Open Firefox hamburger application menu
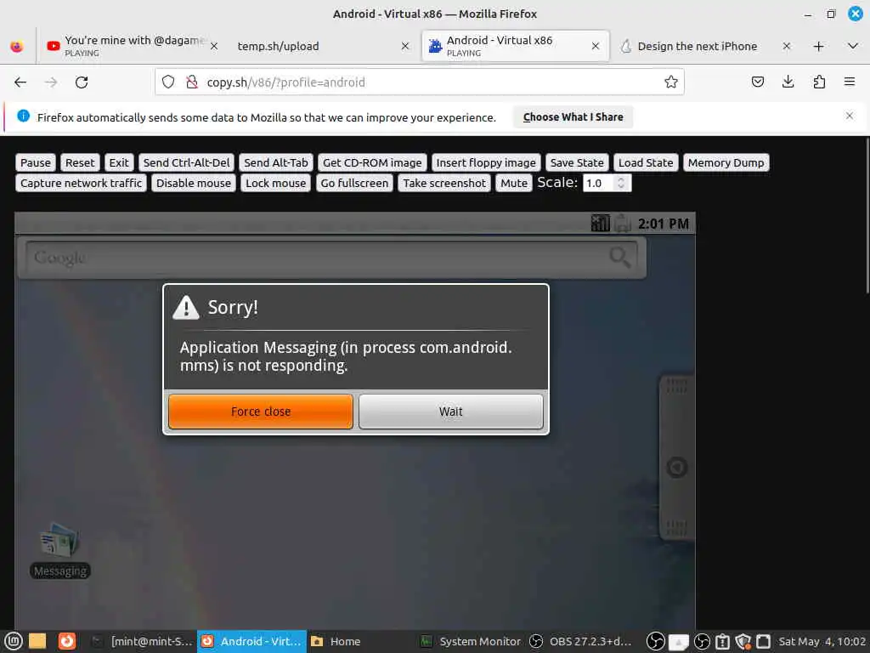Image resolution: width=870 pixels, height=653 pixels. click(x=849, y=82)
